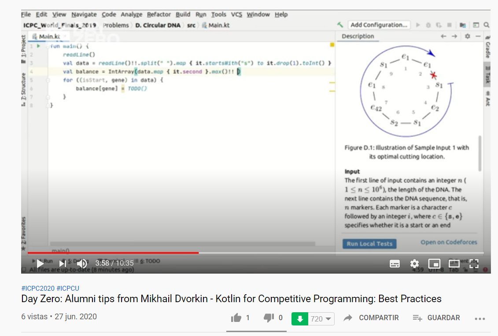Open the Structure side panel
Screen dimensions: 498x336
[x=23, y=89]
